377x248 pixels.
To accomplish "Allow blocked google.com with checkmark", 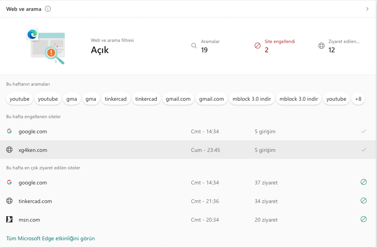I will coord(363,131).
